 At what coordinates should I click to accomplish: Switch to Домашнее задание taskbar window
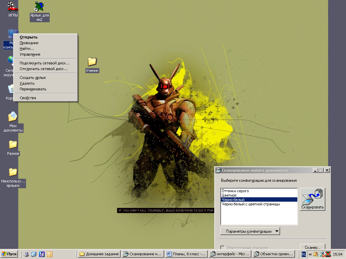click(x=99, y=254)
